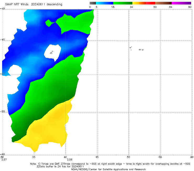Image resolution: width=194 pixels, height=171 pixels.
Task: Click the latitude label "-40" at the top left
Action: 2,9
